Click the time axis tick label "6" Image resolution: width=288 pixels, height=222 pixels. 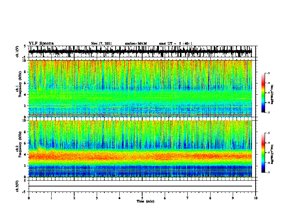click(165, 198)
